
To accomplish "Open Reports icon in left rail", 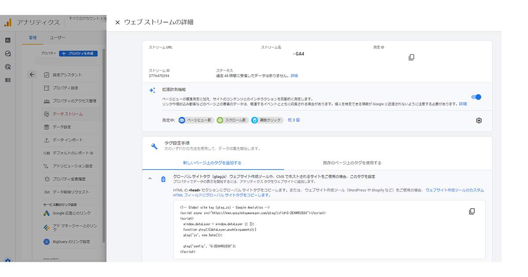I will [x=7, y=40].
